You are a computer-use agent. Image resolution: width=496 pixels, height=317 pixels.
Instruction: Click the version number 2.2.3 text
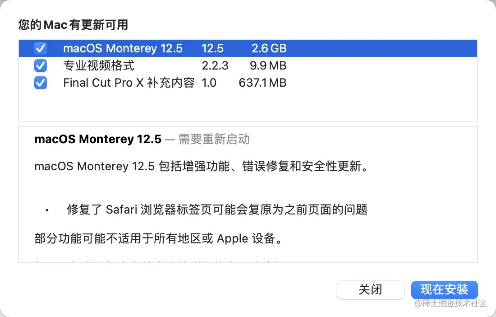pos(215,65)
